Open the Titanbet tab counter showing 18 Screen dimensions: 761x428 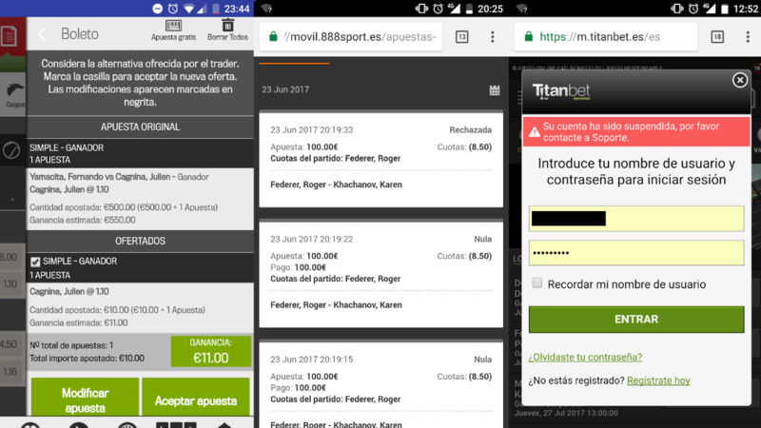point(717,36)
